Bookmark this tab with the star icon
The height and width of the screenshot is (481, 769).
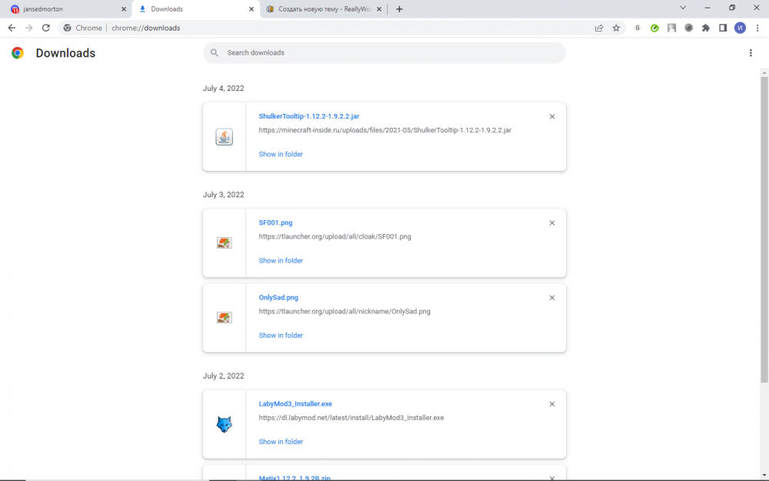[617, 28]
